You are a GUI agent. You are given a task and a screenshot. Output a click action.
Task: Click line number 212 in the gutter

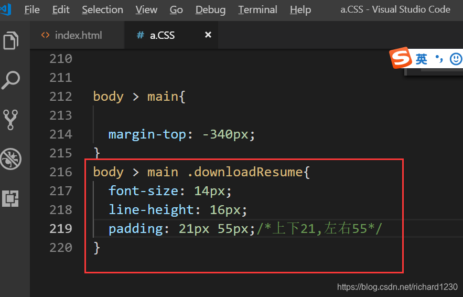(61, 97)
